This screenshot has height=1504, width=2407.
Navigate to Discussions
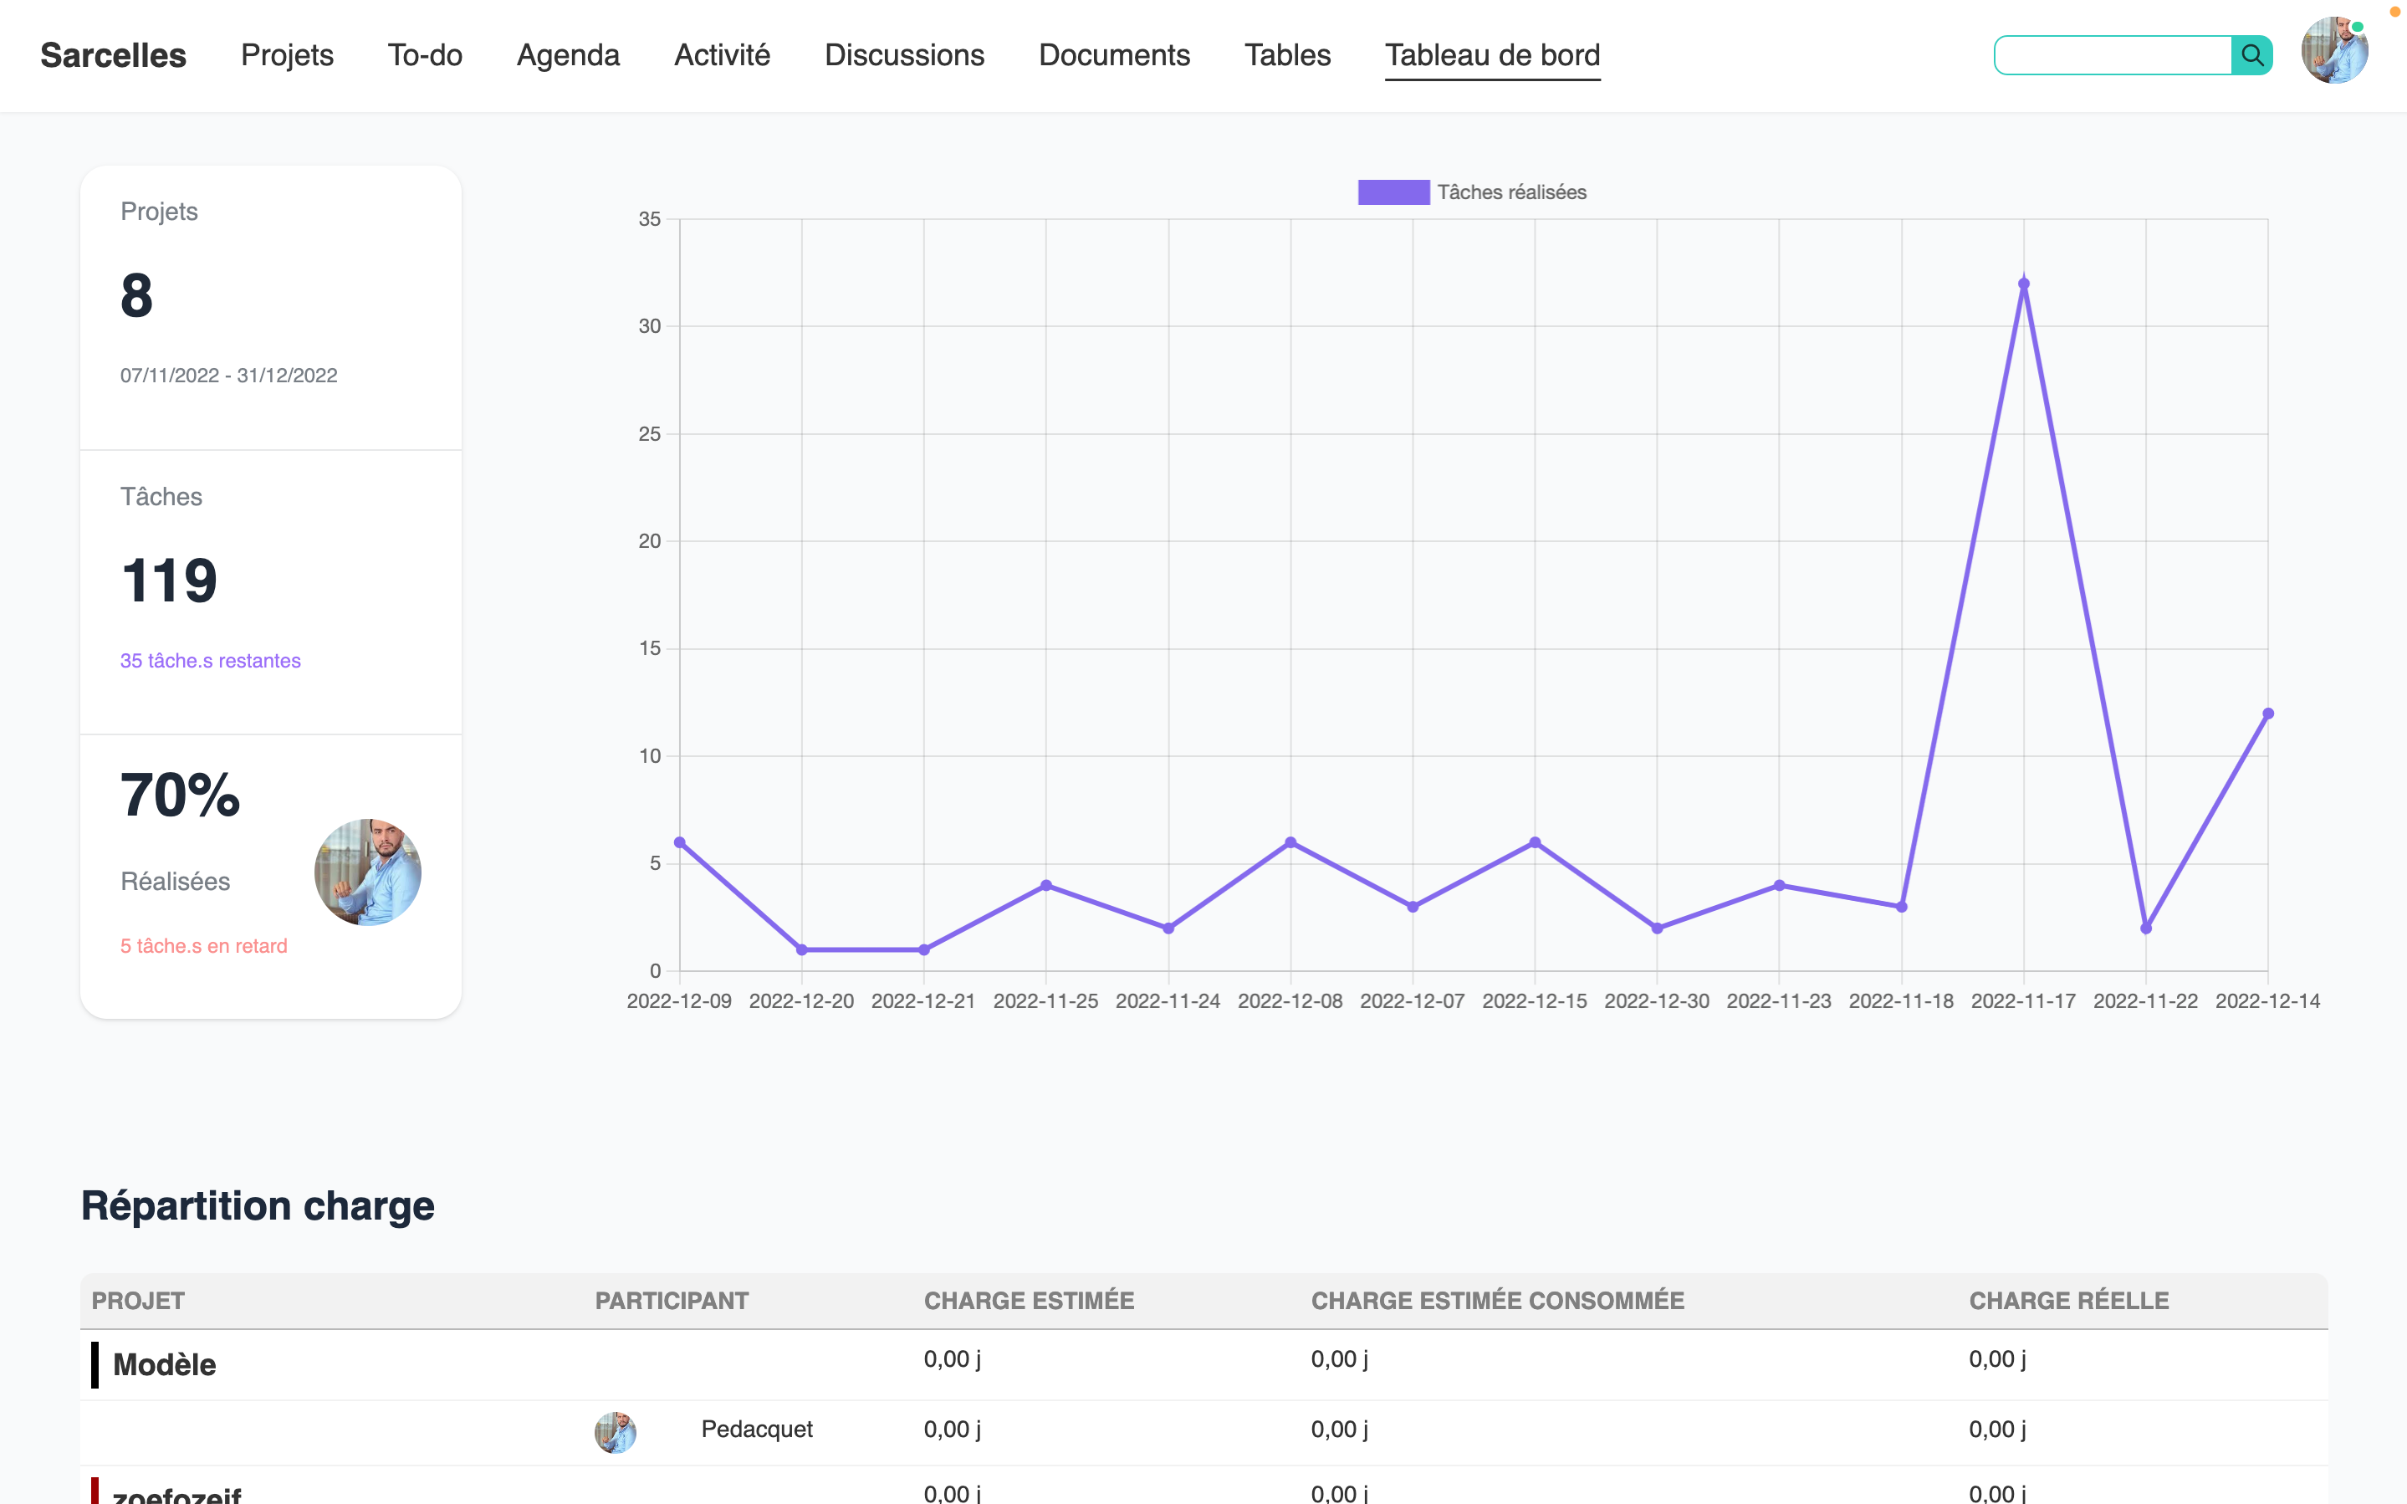pyautogui.click(x=904, y=54)
